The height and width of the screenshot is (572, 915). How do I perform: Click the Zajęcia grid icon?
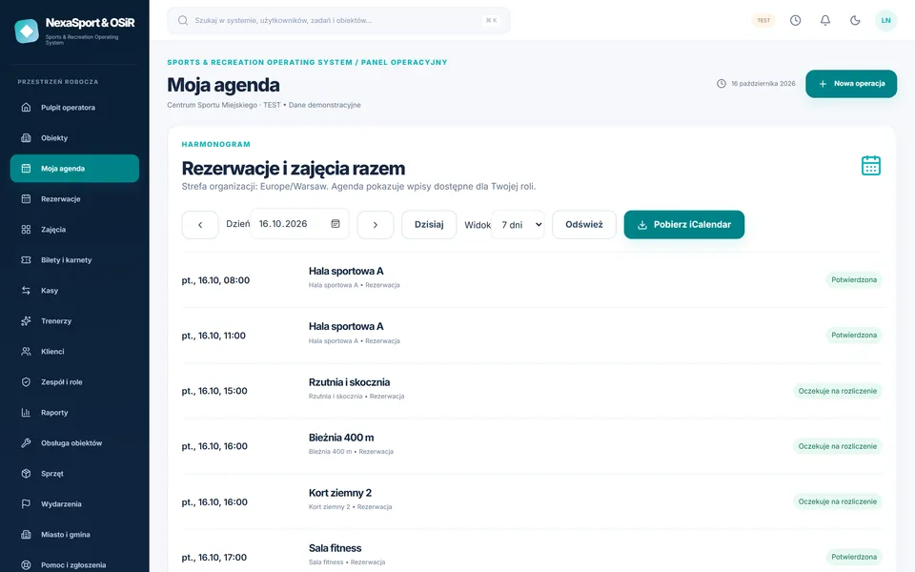26,230
